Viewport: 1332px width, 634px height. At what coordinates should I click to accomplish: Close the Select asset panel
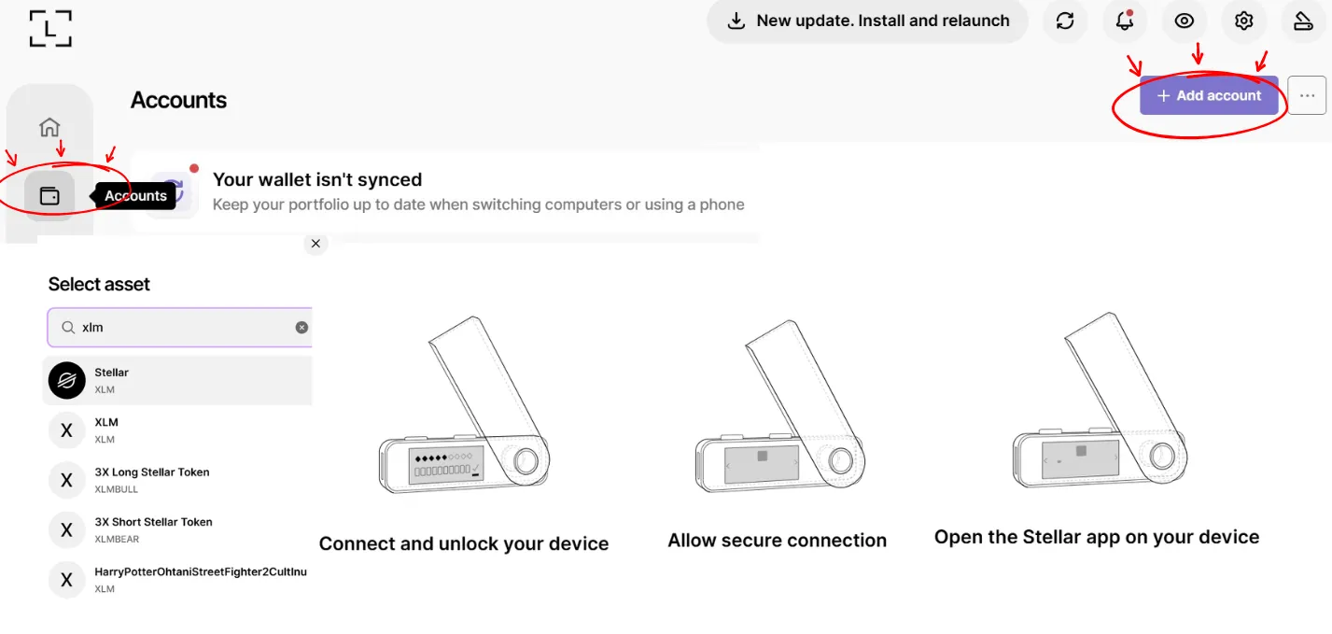(315, 244)
